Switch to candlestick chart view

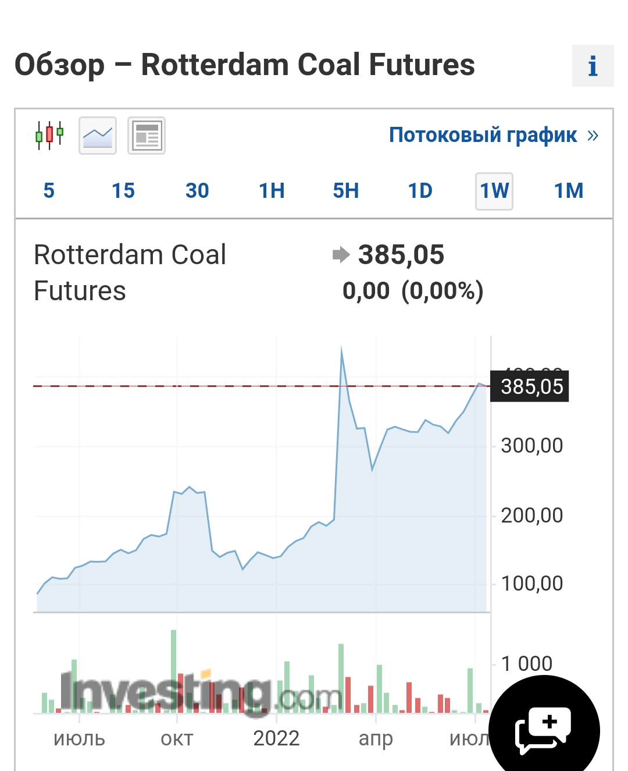(49, 136)
